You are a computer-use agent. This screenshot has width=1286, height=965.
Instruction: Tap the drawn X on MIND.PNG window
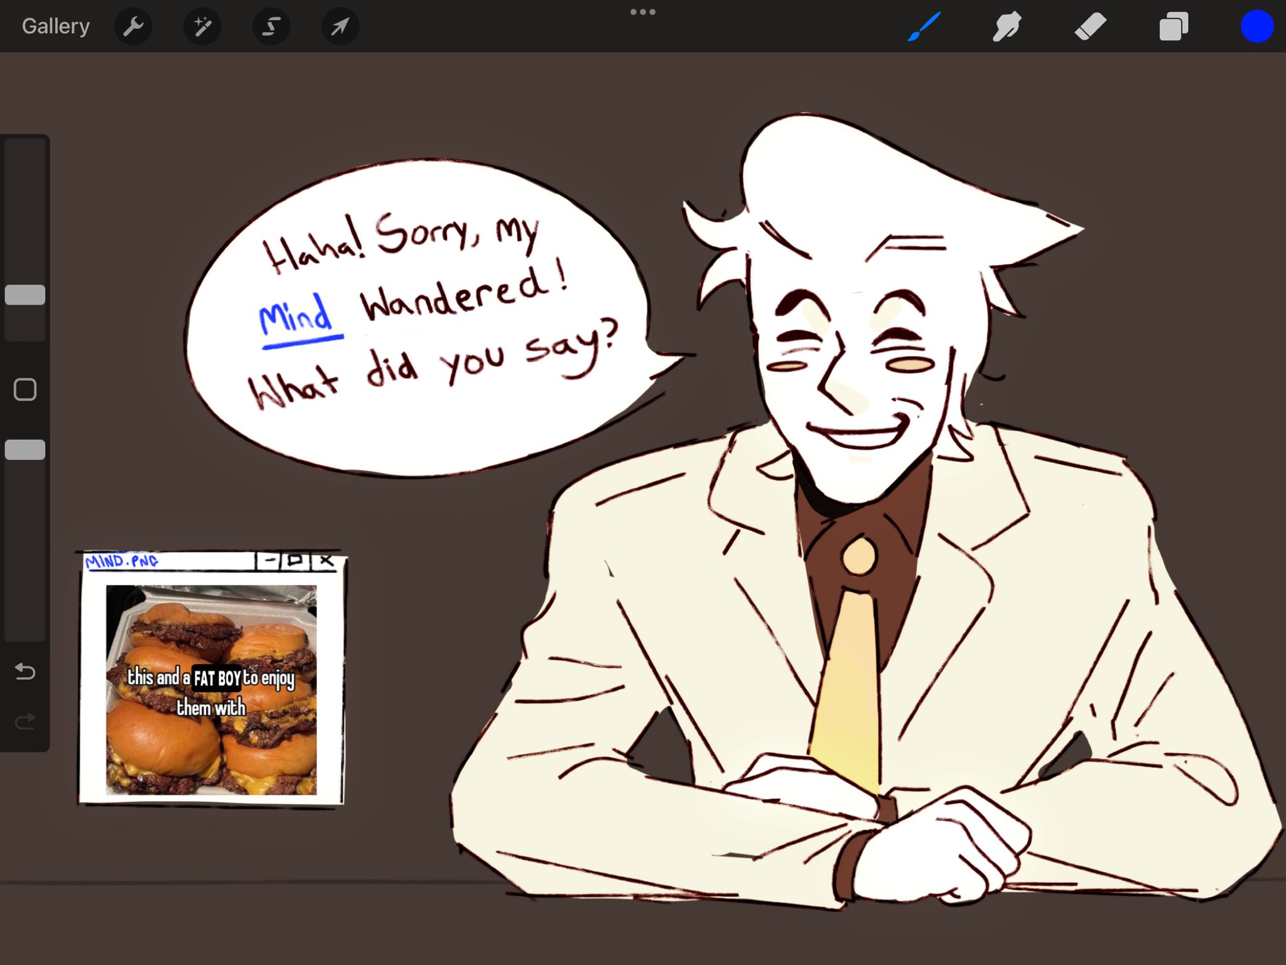327,560
